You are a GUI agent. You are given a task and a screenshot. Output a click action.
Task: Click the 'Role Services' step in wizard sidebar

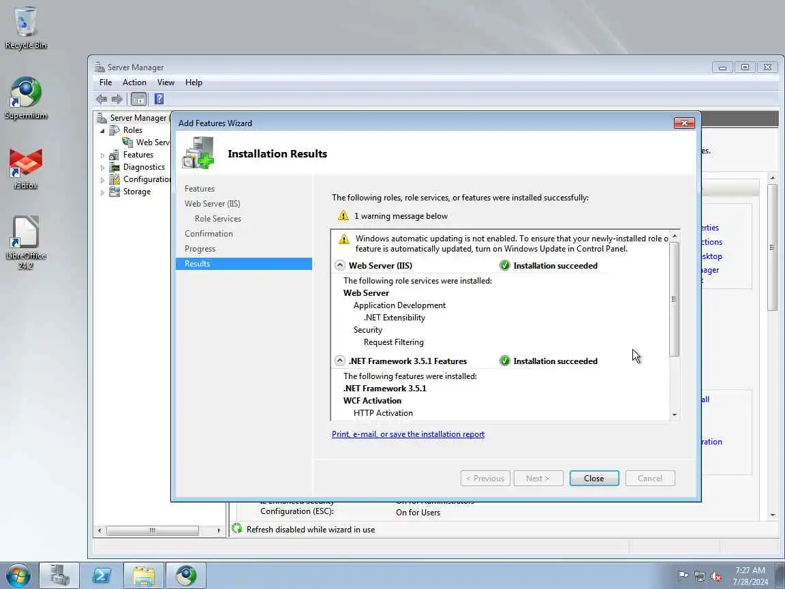click(x=218, y=219)
